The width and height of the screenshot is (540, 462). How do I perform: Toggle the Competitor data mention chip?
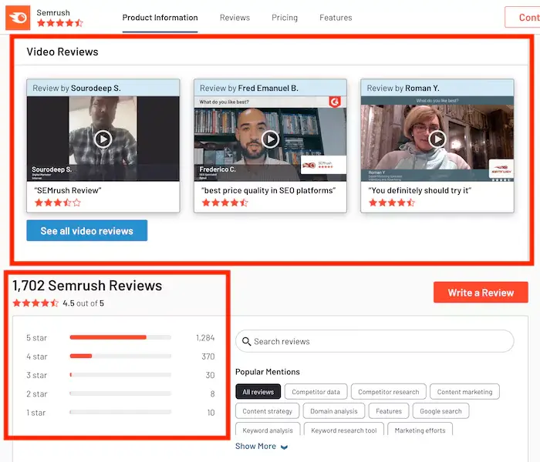coord(316,392)
